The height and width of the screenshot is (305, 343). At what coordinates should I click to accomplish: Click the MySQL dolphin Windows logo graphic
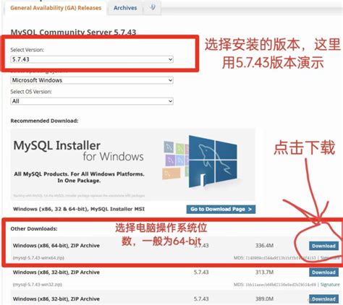point(213,161)
